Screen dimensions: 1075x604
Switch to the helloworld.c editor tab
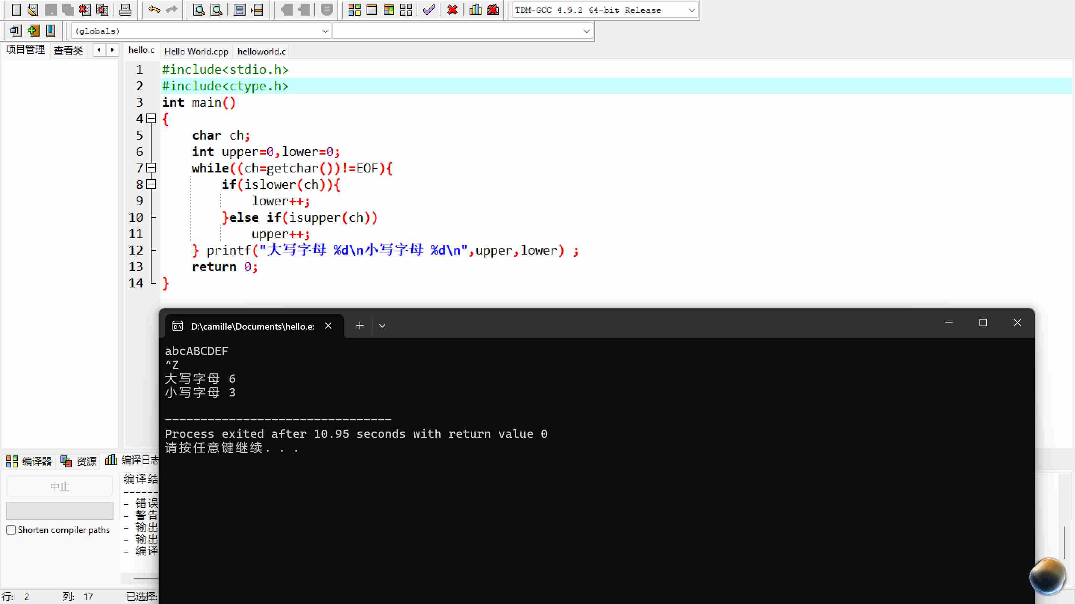(x=261, y=51)
